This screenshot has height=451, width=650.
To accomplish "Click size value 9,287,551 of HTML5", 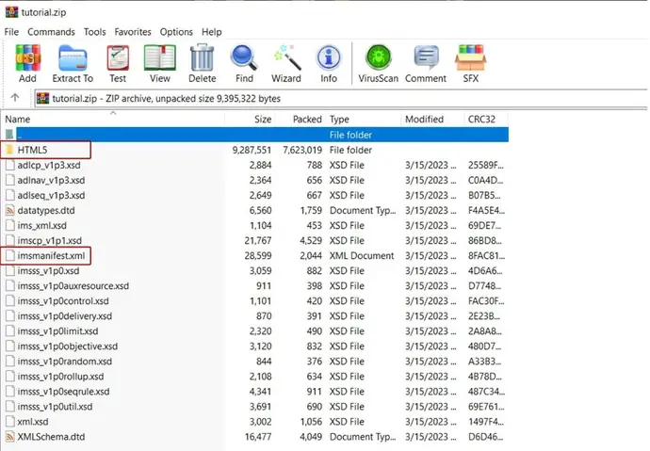I will (252, 150).
